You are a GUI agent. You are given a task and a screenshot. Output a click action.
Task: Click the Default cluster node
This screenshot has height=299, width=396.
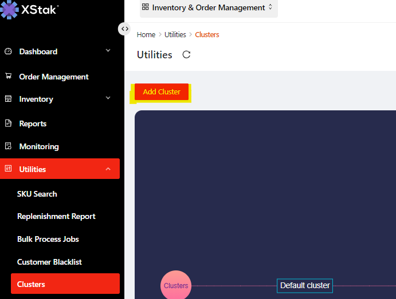pyautogui.click(x=305, y=285)
